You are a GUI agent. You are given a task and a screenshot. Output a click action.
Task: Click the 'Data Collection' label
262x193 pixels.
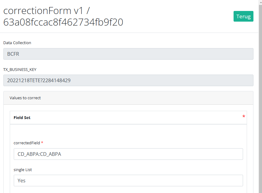(x=17, y=43)
